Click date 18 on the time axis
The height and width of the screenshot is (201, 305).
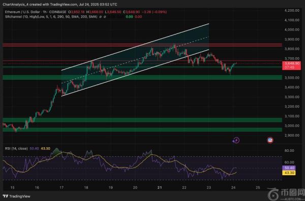pyautogui.click(x=86, y=188)
